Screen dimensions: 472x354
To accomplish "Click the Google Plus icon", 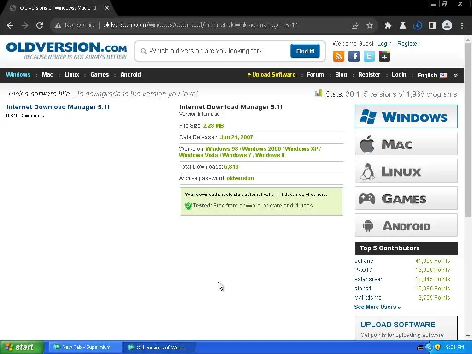I will (384, 56).
